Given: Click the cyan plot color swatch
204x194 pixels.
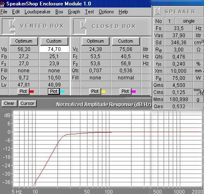Looking at the screenshot, I should [x=62, y=92].
